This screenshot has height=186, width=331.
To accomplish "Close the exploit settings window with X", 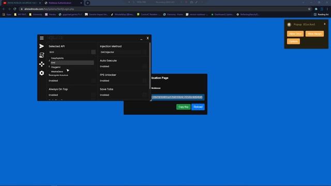I will tap(148, 38).
